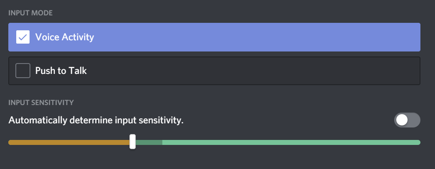Set sensitivity to maximum at slider's green end

(419, 142)
